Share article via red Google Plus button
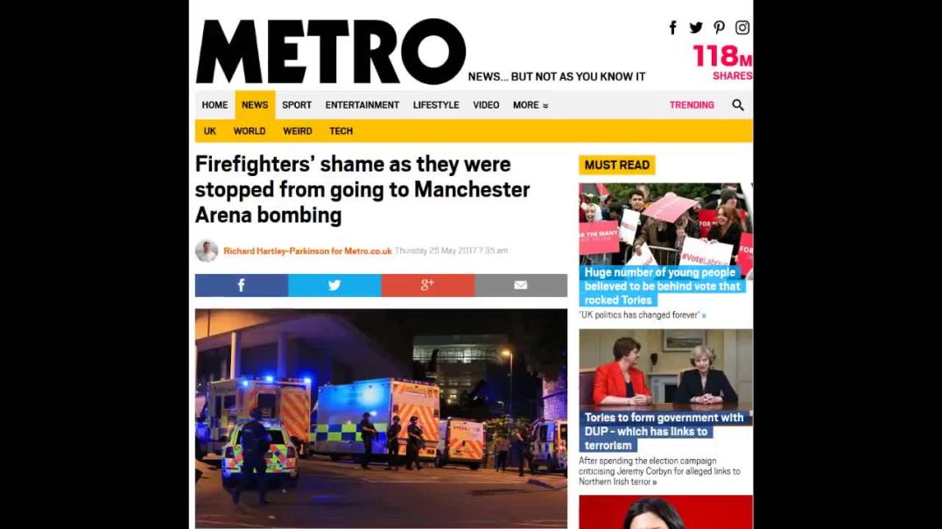 pyautogui.click(x=428, y=286)
